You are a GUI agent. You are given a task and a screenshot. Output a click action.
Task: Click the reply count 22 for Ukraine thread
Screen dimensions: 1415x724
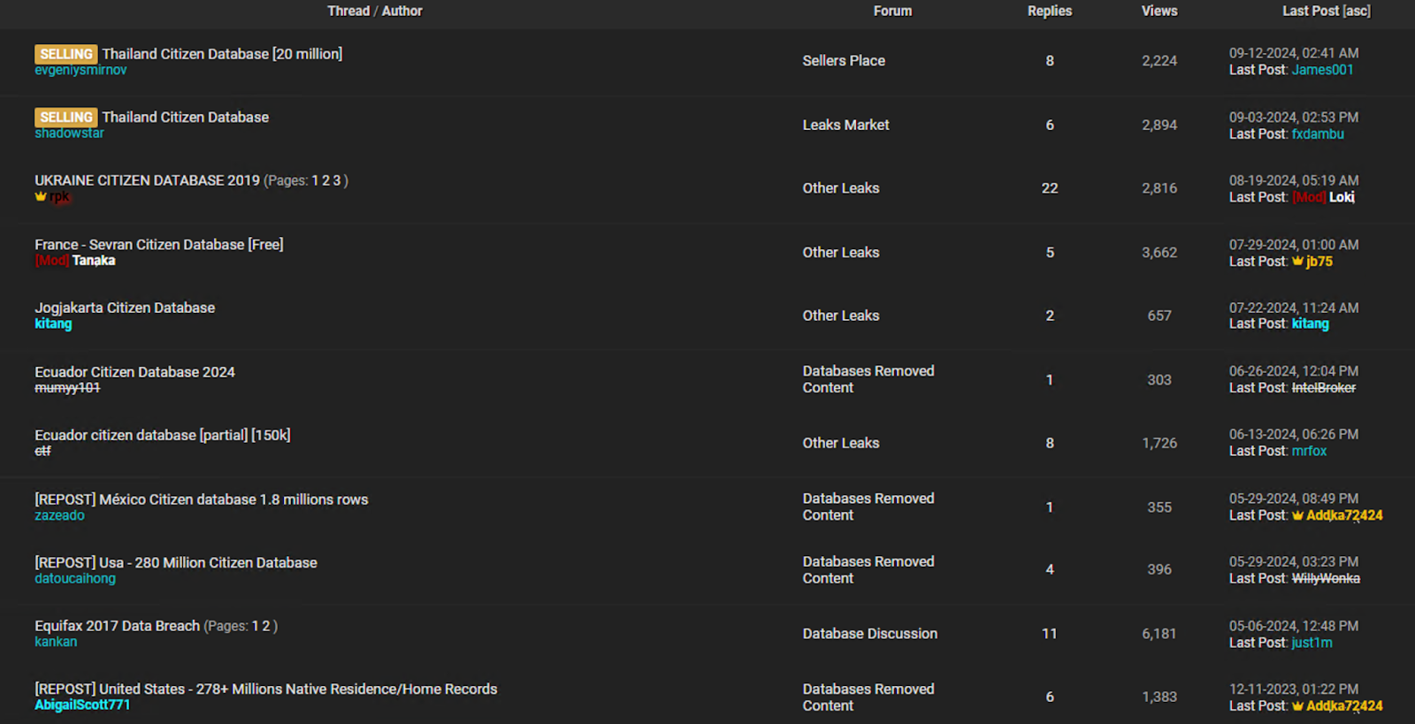(x=1049, y=188)
